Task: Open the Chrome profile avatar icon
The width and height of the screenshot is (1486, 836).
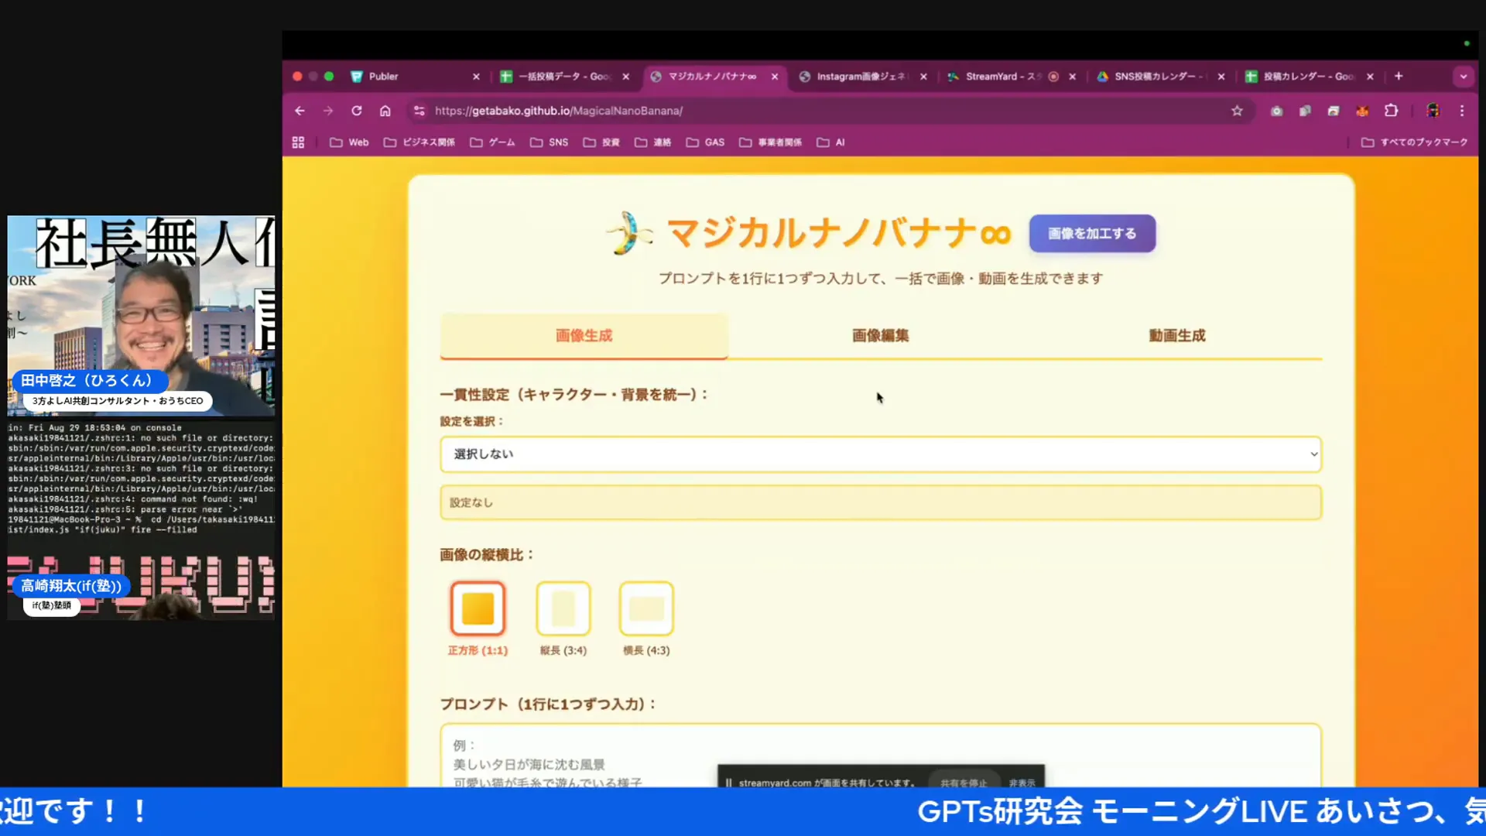Action: point(1433,111)
